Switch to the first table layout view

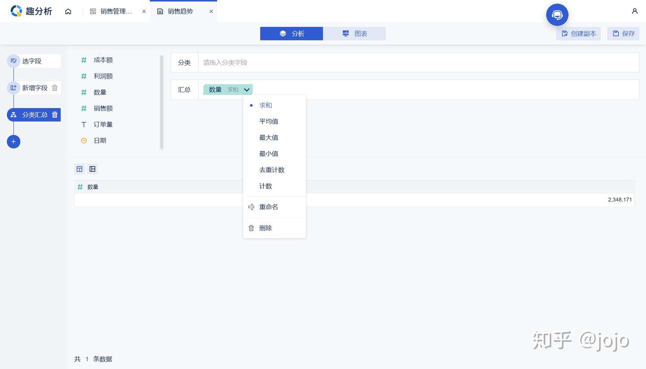pos(79,169)
